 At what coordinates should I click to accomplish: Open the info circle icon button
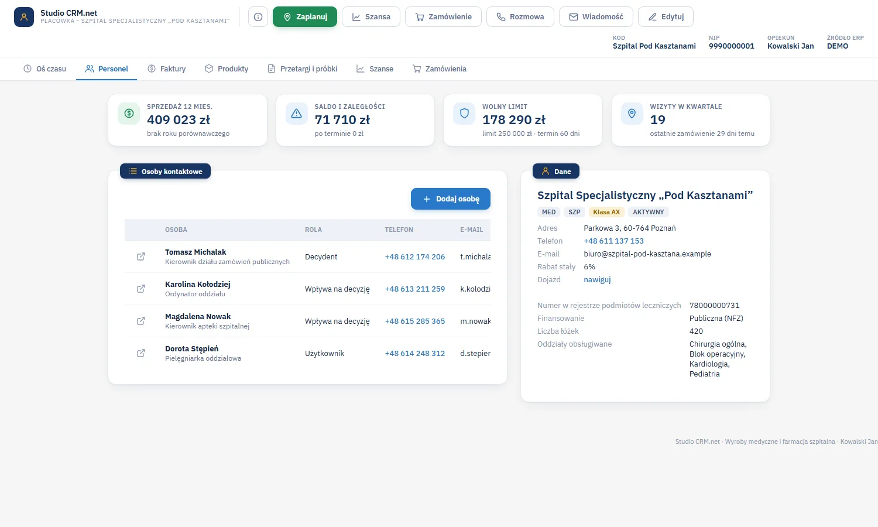tap(258, 17)
